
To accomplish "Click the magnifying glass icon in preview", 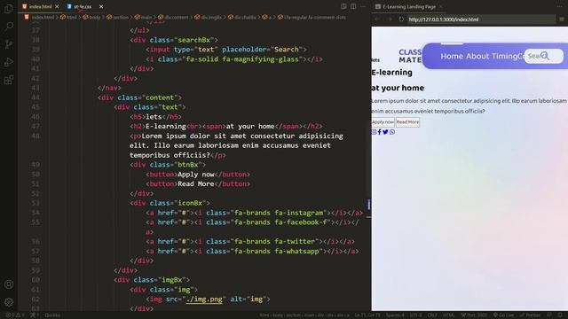I will click(x=545, y=56).
